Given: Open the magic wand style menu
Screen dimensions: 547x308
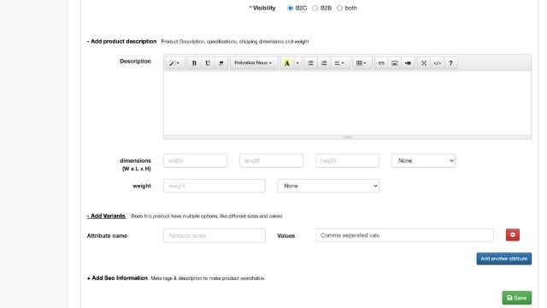Looking at the screenshot, I should [x=174, y=63].
